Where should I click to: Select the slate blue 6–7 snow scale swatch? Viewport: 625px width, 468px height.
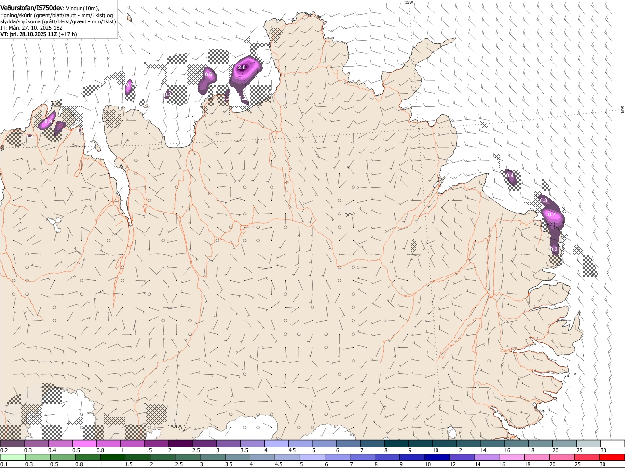click(x=349, y=443)
